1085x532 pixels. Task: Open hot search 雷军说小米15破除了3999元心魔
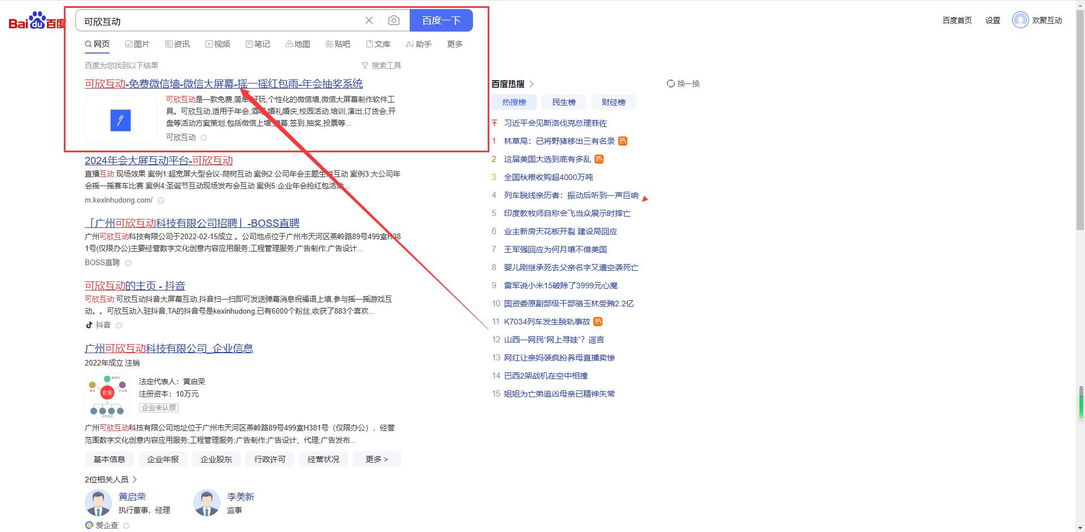(x=561, y=285)
